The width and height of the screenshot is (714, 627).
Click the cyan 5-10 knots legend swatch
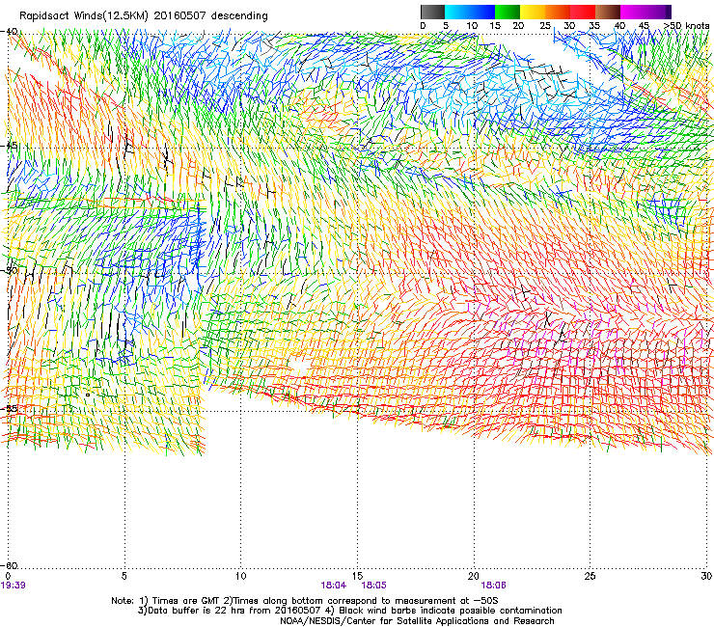(457, 12)
